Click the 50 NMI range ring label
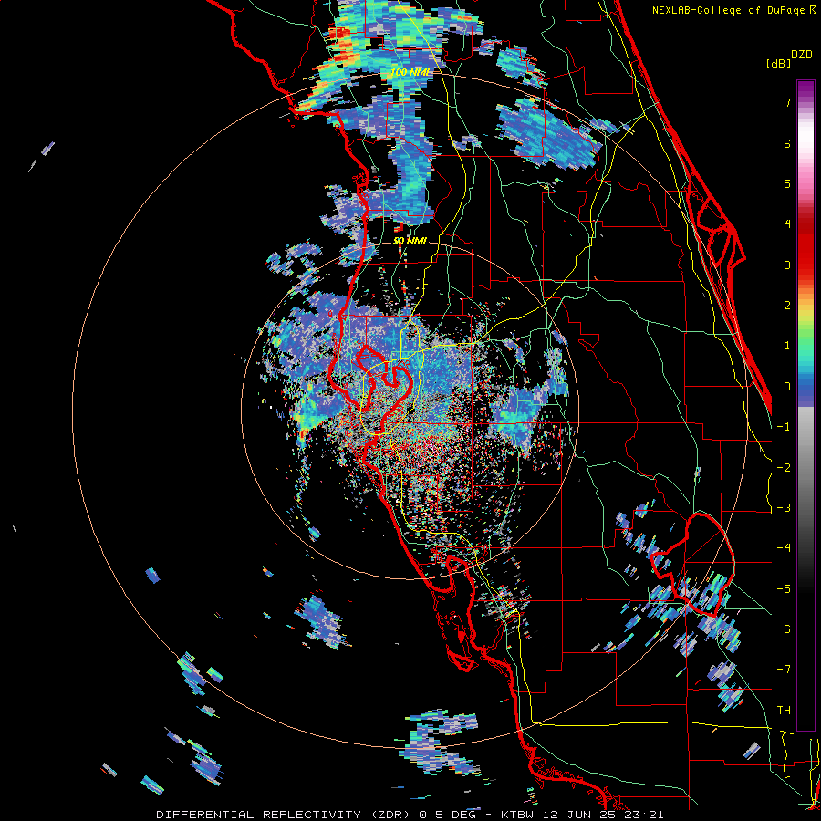Image resolution: width=821 pixels, height=821 pixels. pyautogui.click(x=410, y=241)
